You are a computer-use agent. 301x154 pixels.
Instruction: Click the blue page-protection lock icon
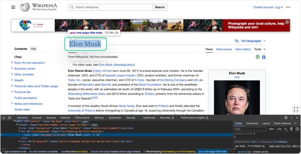click(x=264, y=57)
